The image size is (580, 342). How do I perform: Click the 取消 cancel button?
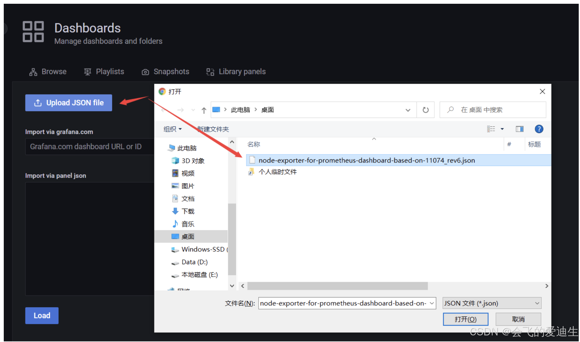[518, 319]
